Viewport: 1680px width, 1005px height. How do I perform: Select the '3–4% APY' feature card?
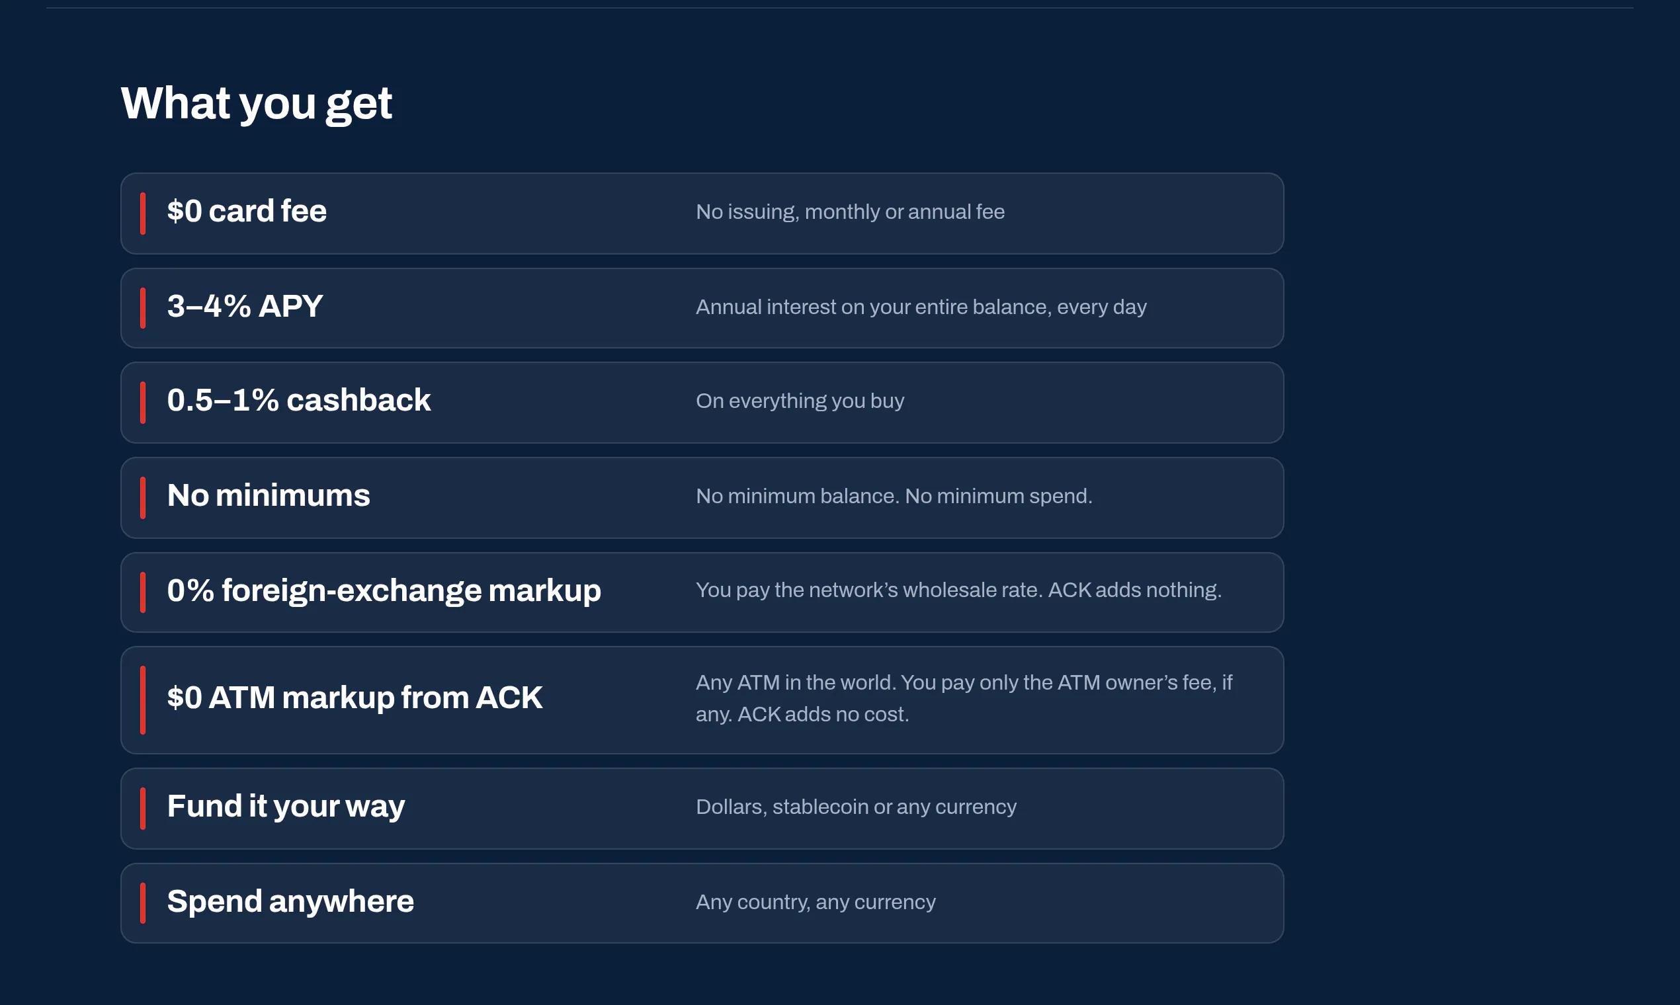702,308
